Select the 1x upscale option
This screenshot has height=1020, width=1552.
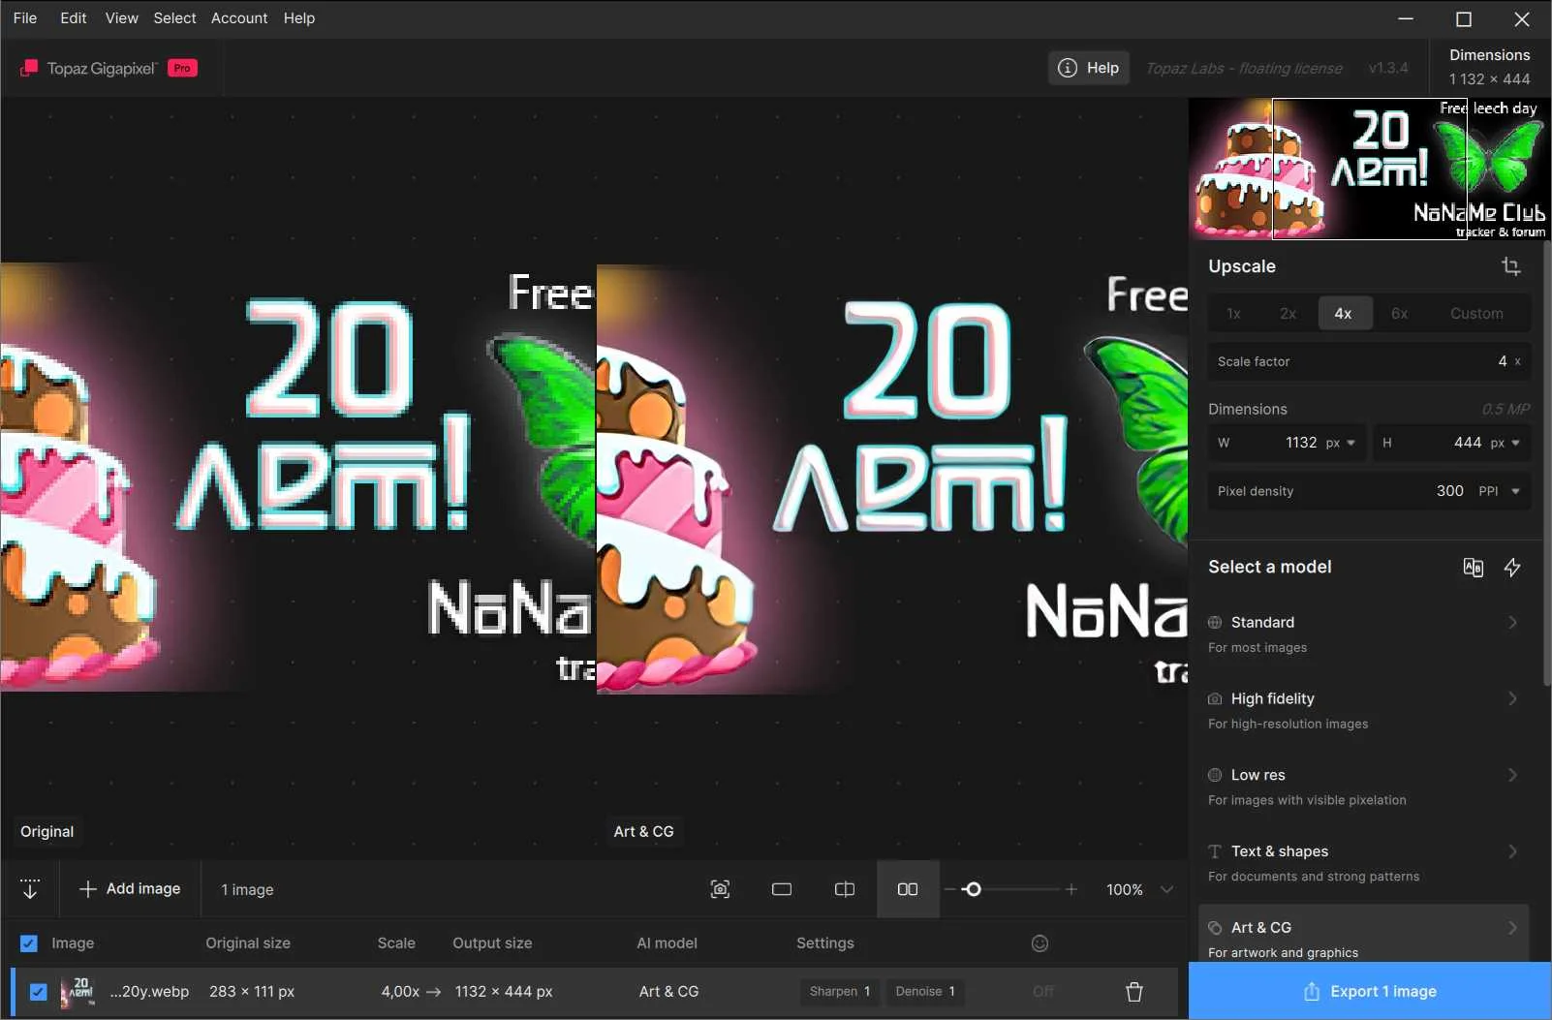pyautogui.click(x=1233, y=314)
